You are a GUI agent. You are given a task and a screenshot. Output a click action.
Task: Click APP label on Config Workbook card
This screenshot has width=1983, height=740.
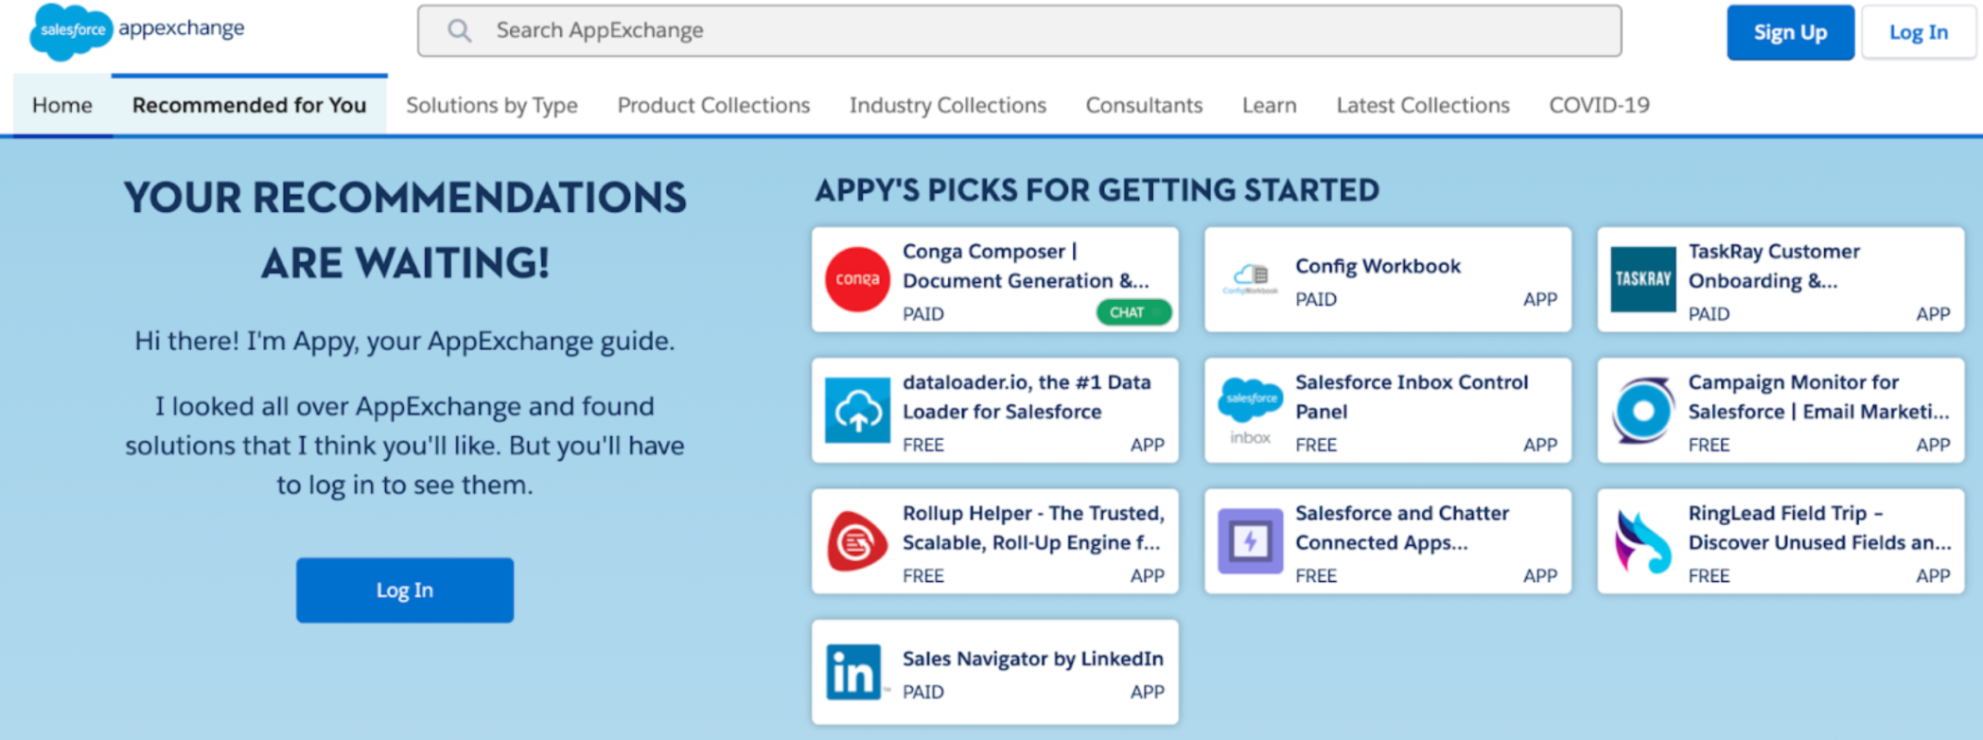(1540, 299)
